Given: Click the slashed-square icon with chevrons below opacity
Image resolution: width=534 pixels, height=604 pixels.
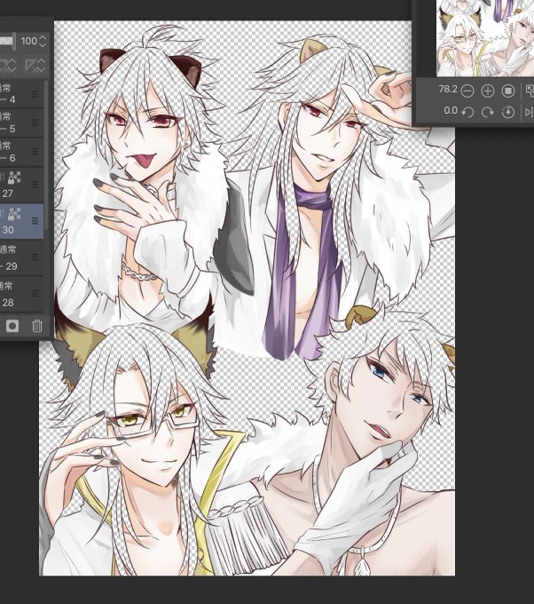Looking at the screenshot, I should click(x=35, y=66).
